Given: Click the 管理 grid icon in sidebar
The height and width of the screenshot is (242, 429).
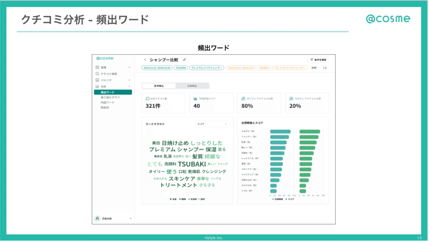Looking at the screenshot, I should [97, 67].
